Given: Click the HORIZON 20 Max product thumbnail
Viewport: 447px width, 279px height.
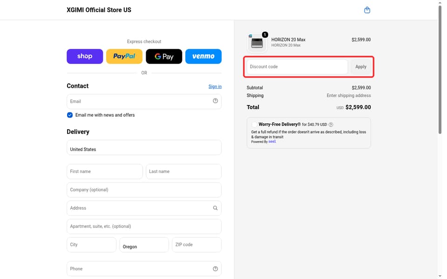Looking at the screenshot, I should coord(257,43).
